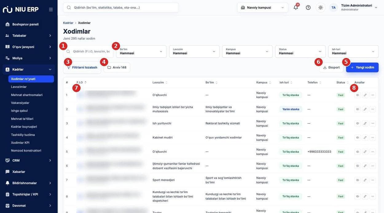Edit employee in row 5

365,152
